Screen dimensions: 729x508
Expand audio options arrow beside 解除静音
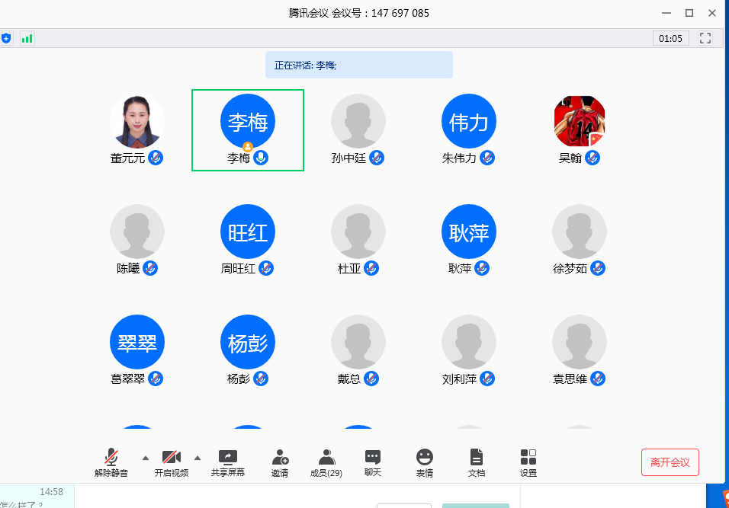(146, 458)
